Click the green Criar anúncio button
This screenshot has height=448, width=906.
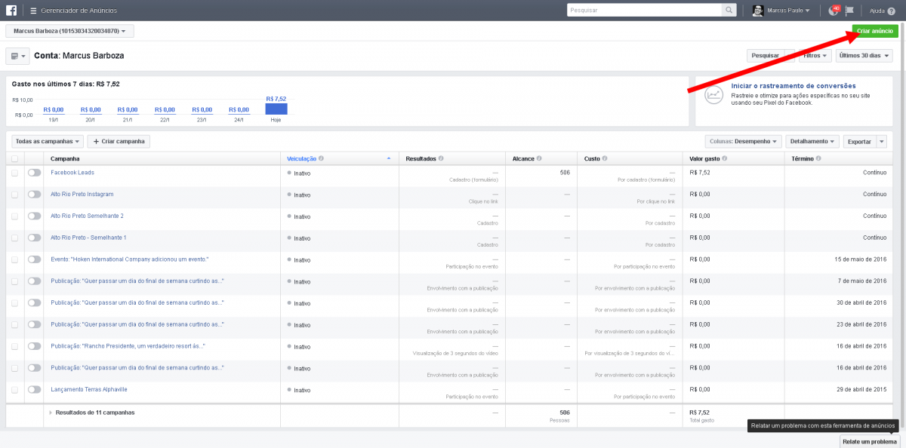point(874,31)
